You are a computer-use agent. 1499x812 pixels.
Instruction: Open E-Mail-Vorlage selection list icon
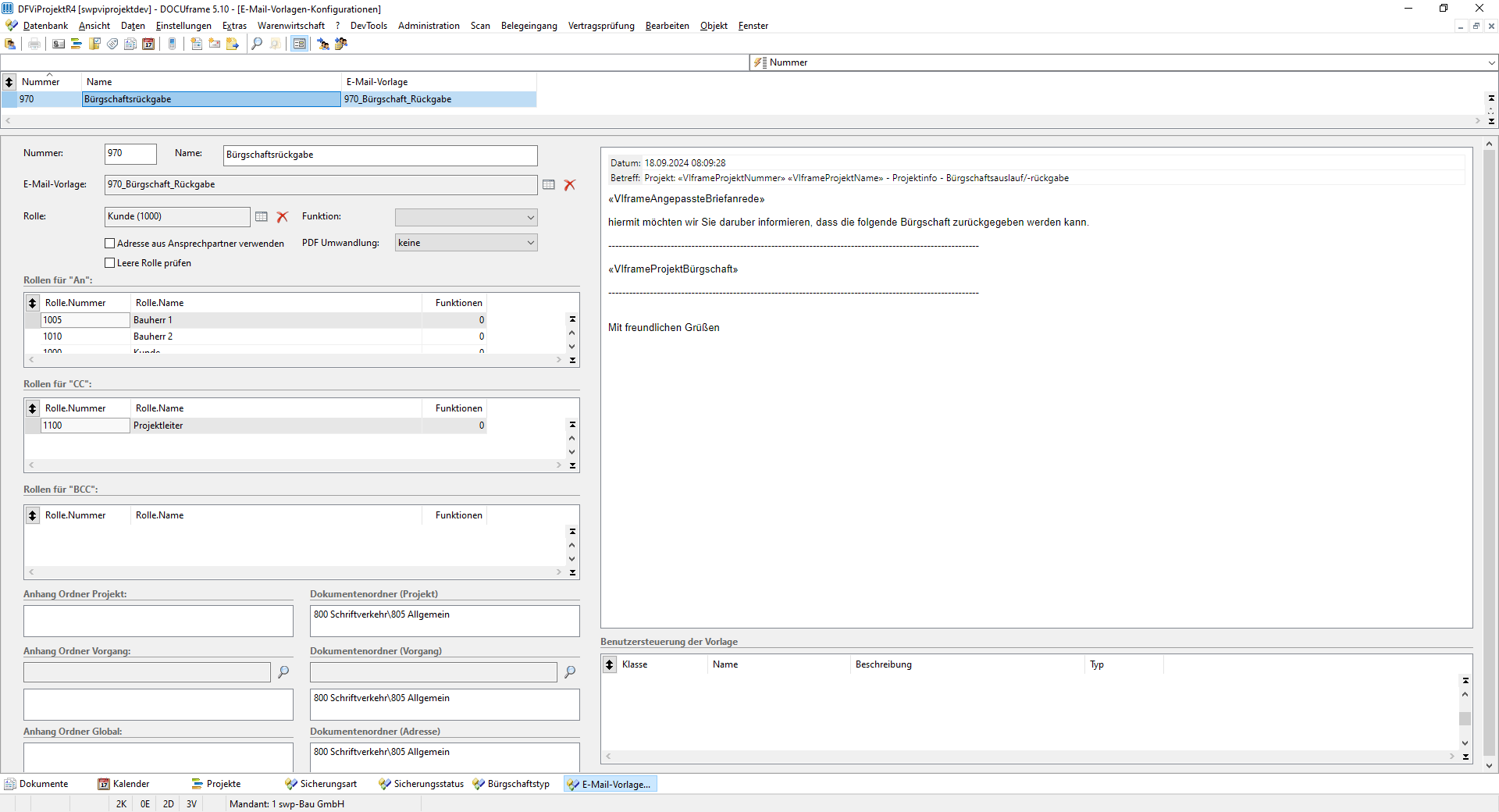pyautogui.click(x=549, y=185)
